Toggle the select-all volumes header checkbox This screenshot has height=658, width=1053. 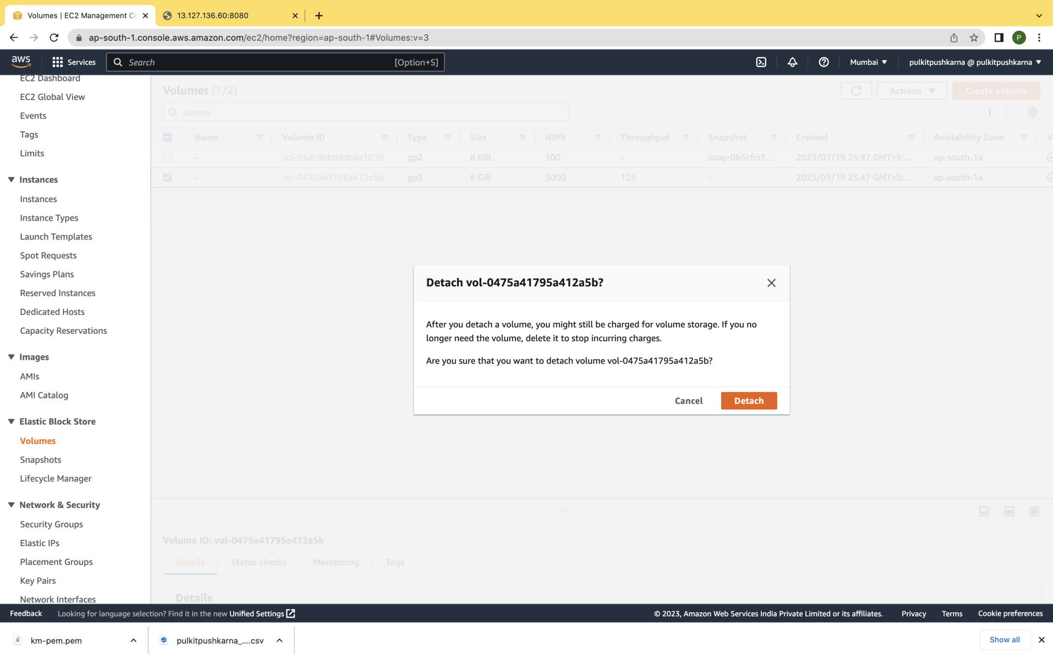pos(167,137)
